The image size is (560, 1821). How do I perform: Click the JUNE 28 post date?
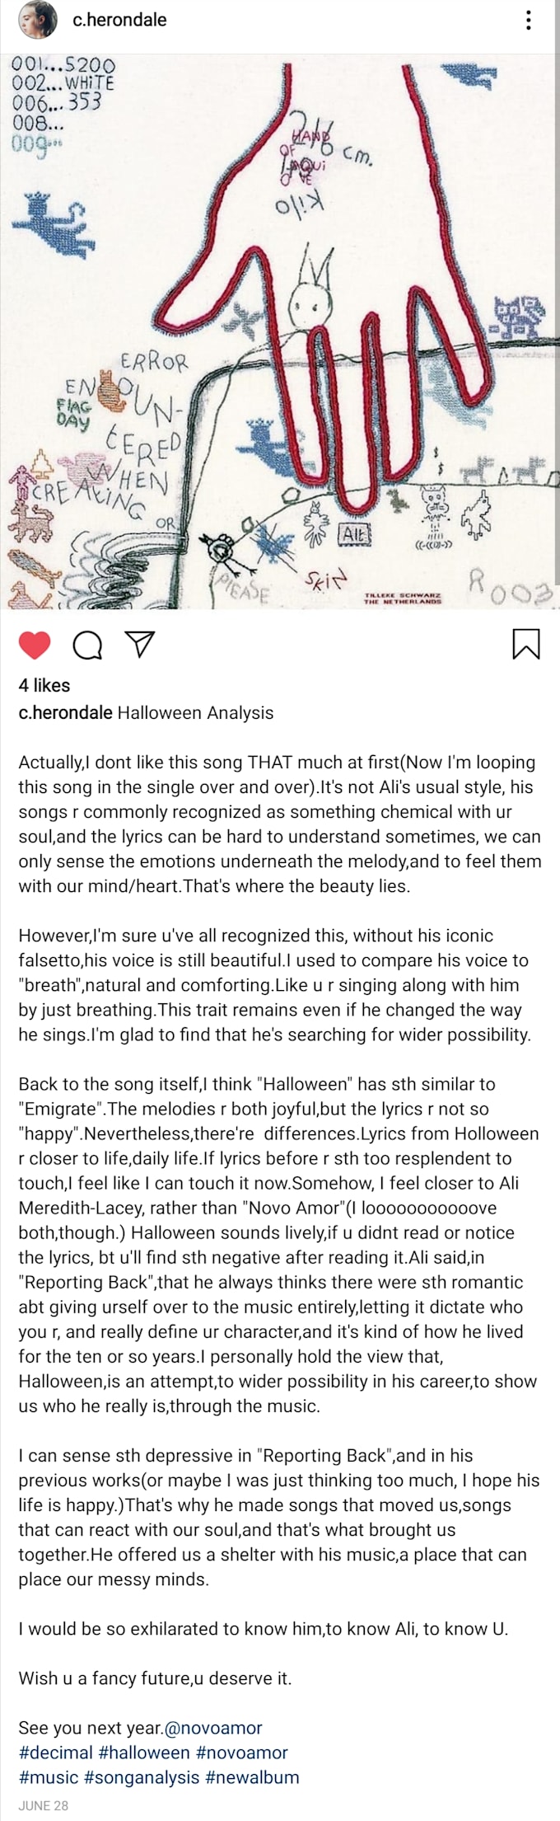click(44, 1805)
